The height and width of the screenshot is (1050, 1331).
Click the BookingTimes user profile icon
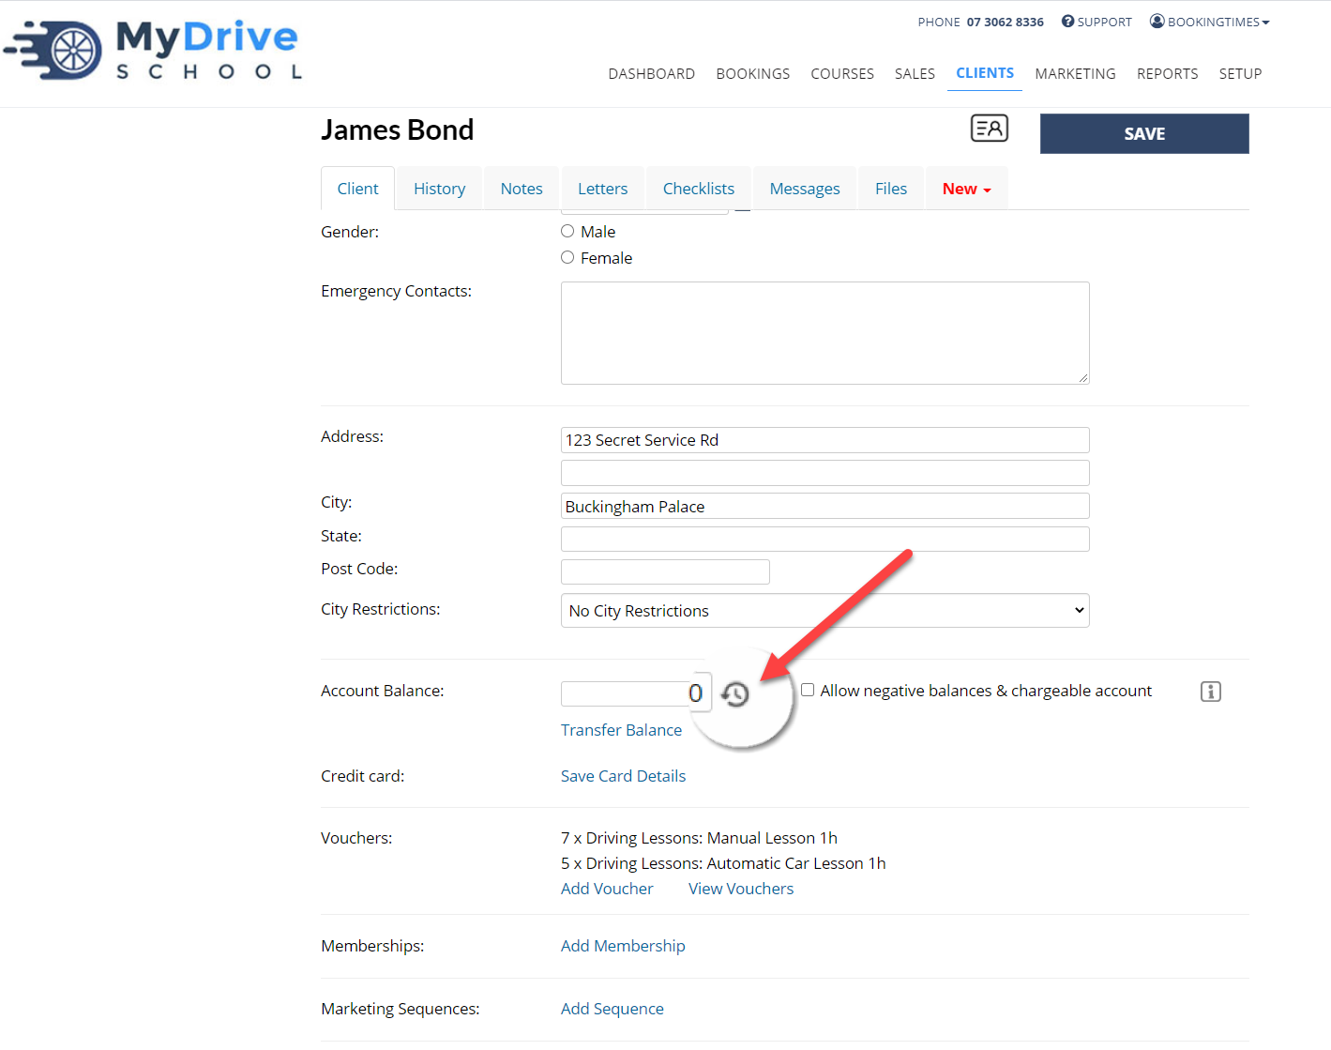tap(1157, 21)
